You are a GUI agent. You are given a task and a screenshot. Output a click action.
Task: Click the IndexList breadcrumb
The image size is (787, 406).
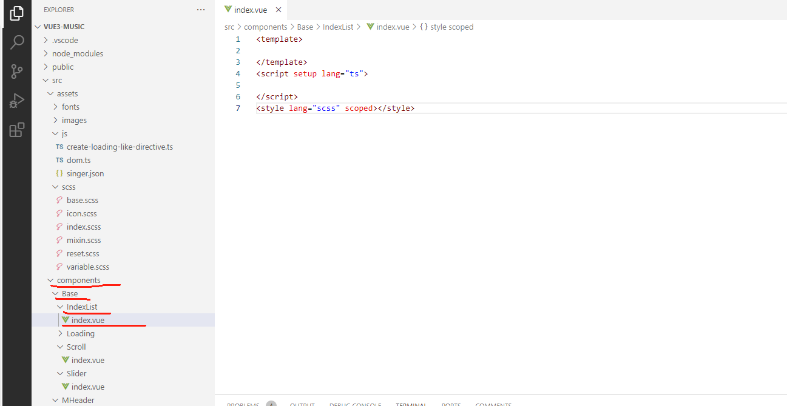pyautogui.click(x=338, y=27)
